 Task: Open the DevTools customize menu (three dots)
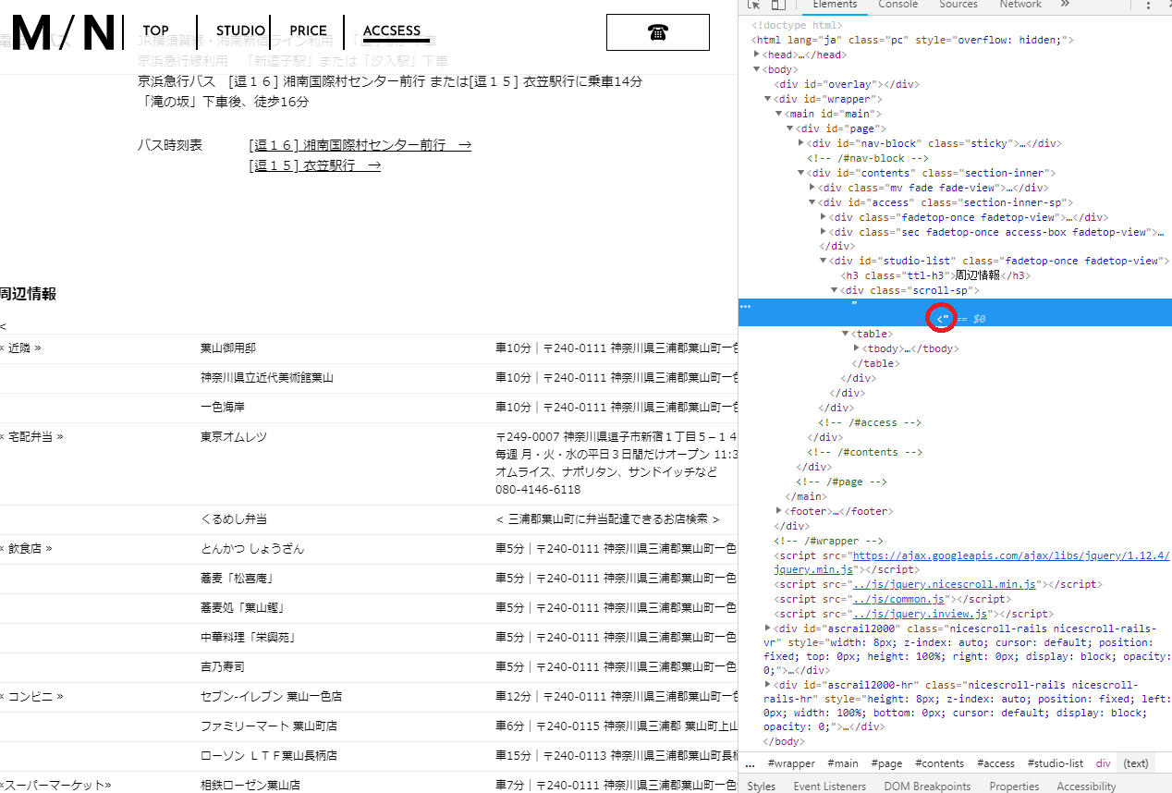[x=1149, y=6]
